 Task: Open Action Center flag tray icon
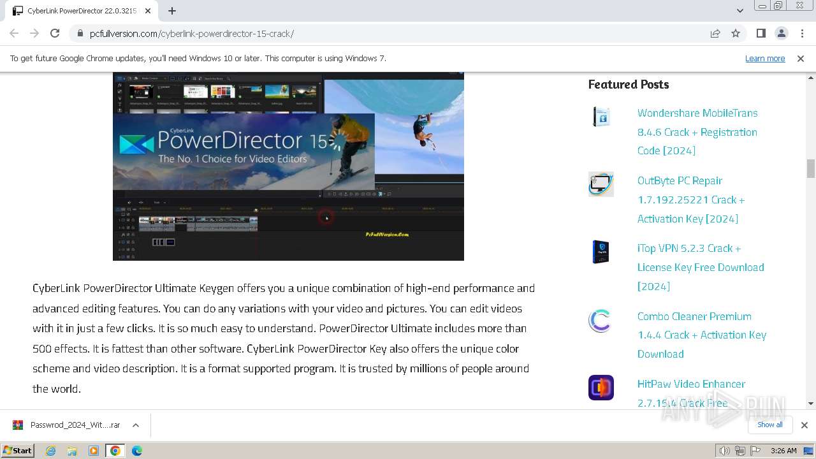(x=755, y=451)
